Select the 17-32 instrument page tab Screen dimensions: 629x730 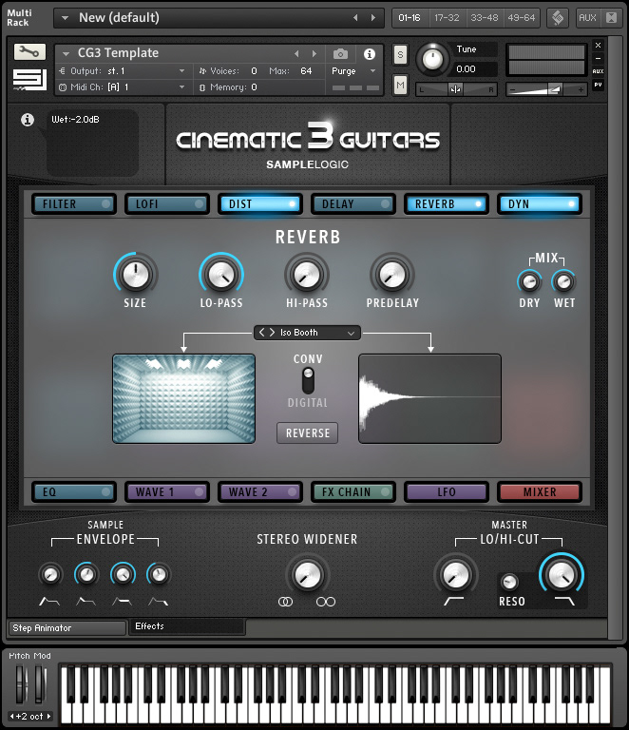pos(447,18)
